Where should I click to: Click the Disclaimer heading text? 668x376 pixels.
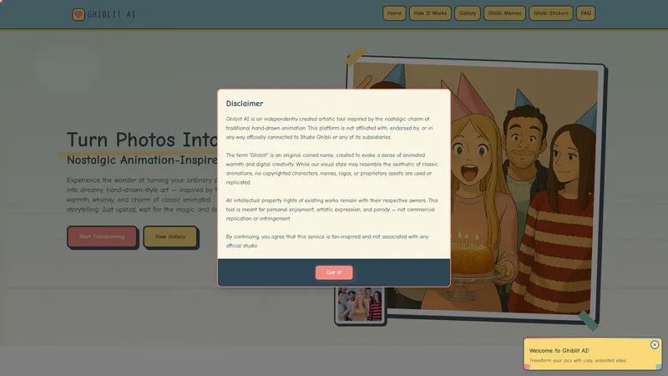245,104
